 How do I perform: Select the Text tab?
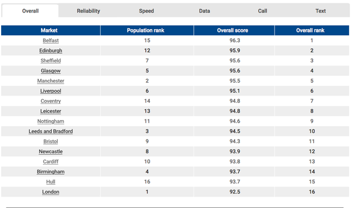[320, 11]
